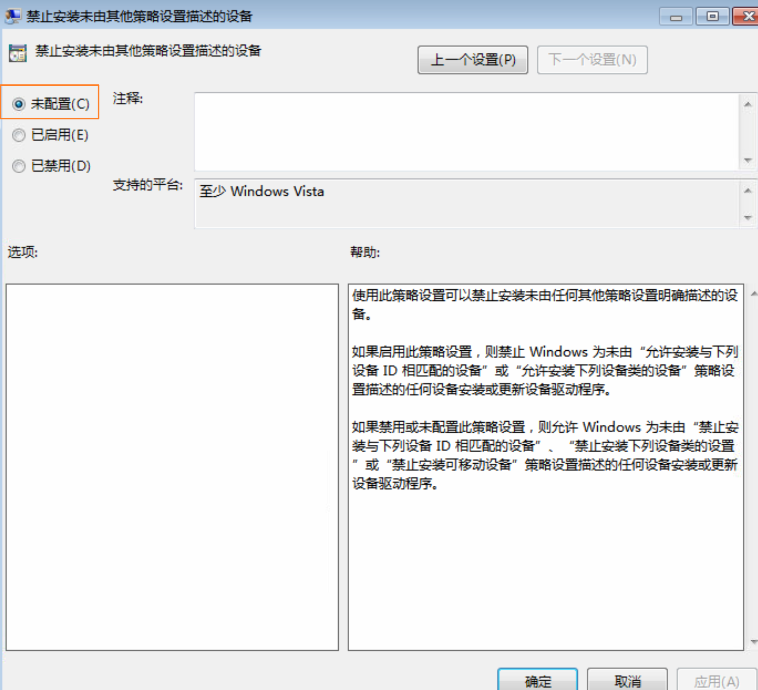Maximize the policy dialog window
This screenshot has height=690, width=758.
[712, 17]
